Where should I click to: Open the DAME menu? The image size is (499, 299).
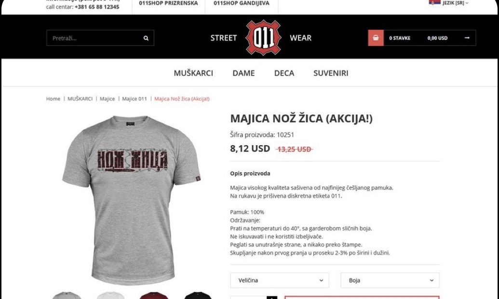point(243,73)
